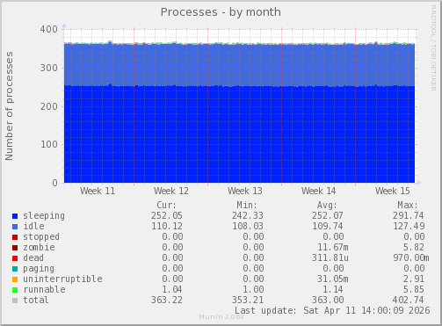
Task: Click the 'paging' legend label
Action: click(39, 269)
